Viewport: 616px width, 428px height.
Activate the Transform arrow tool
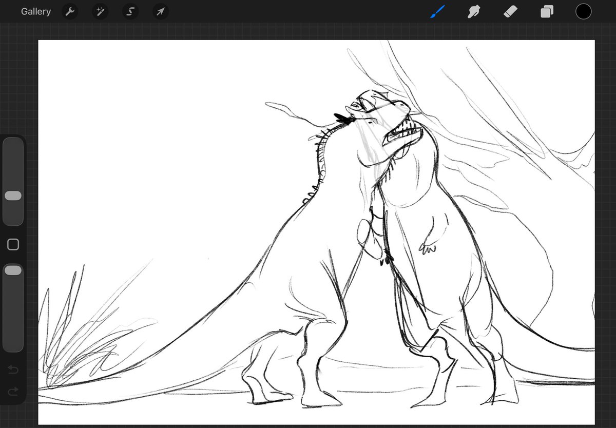161,11
